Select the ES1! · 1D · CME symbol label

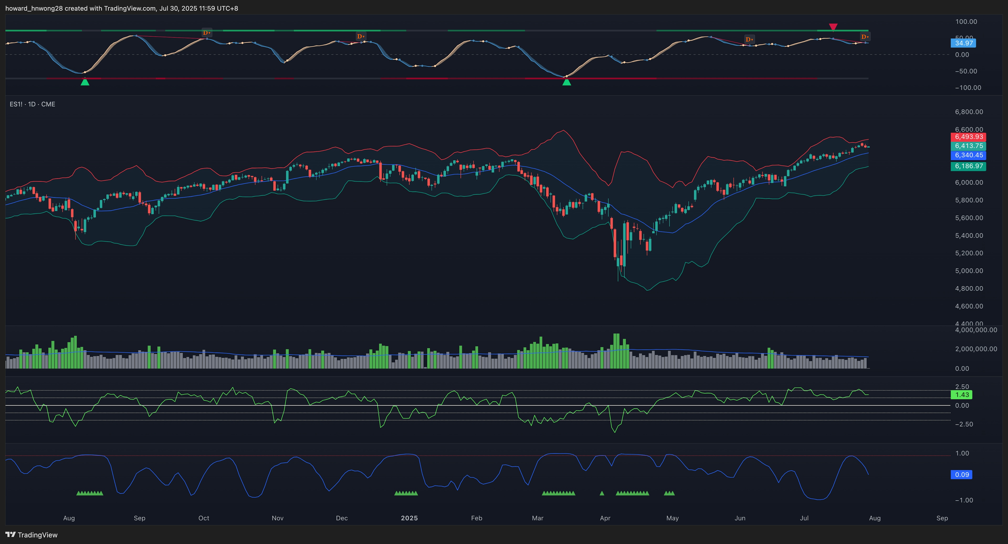pyautogui.click(x=33, y=104)
